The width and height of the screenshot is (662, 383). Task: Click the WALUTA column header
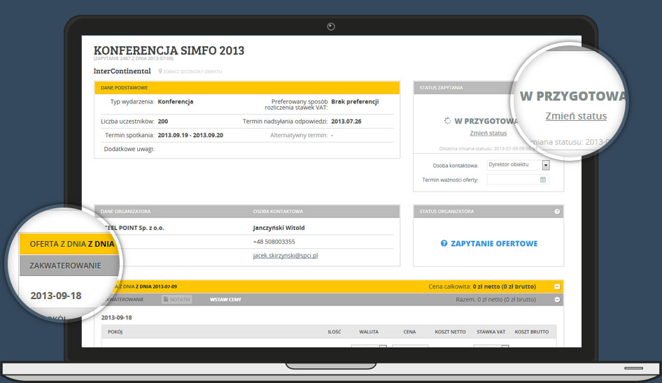pos(369,332)
